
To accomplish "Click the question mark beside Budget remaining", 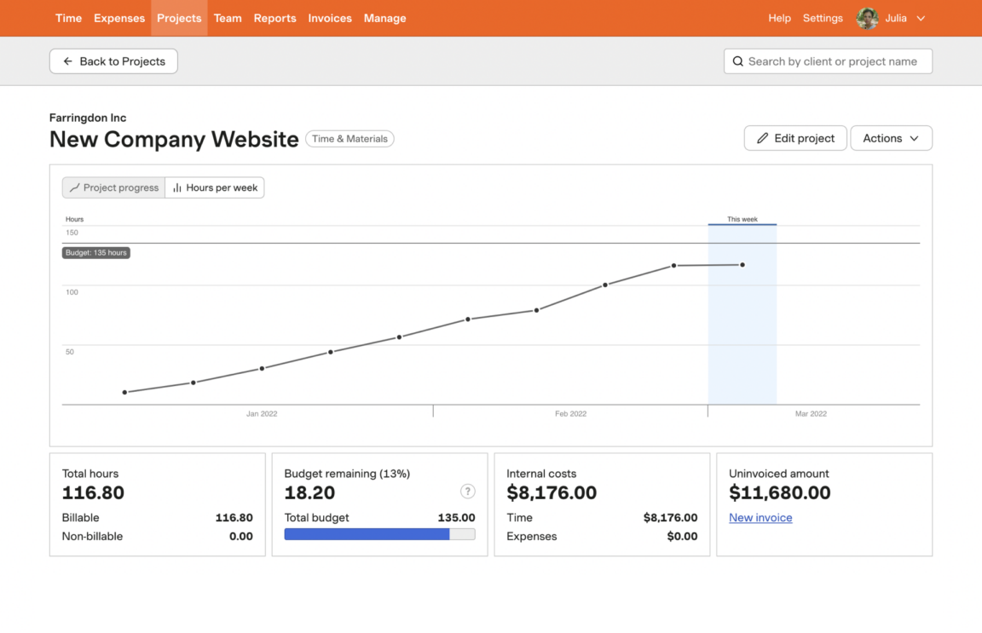I will 467,491.
